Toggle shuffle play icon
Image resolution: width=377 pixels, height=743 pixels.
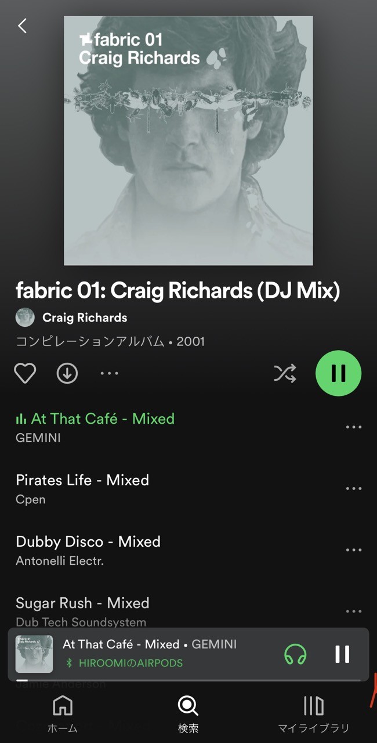click(x=285, y=373)
